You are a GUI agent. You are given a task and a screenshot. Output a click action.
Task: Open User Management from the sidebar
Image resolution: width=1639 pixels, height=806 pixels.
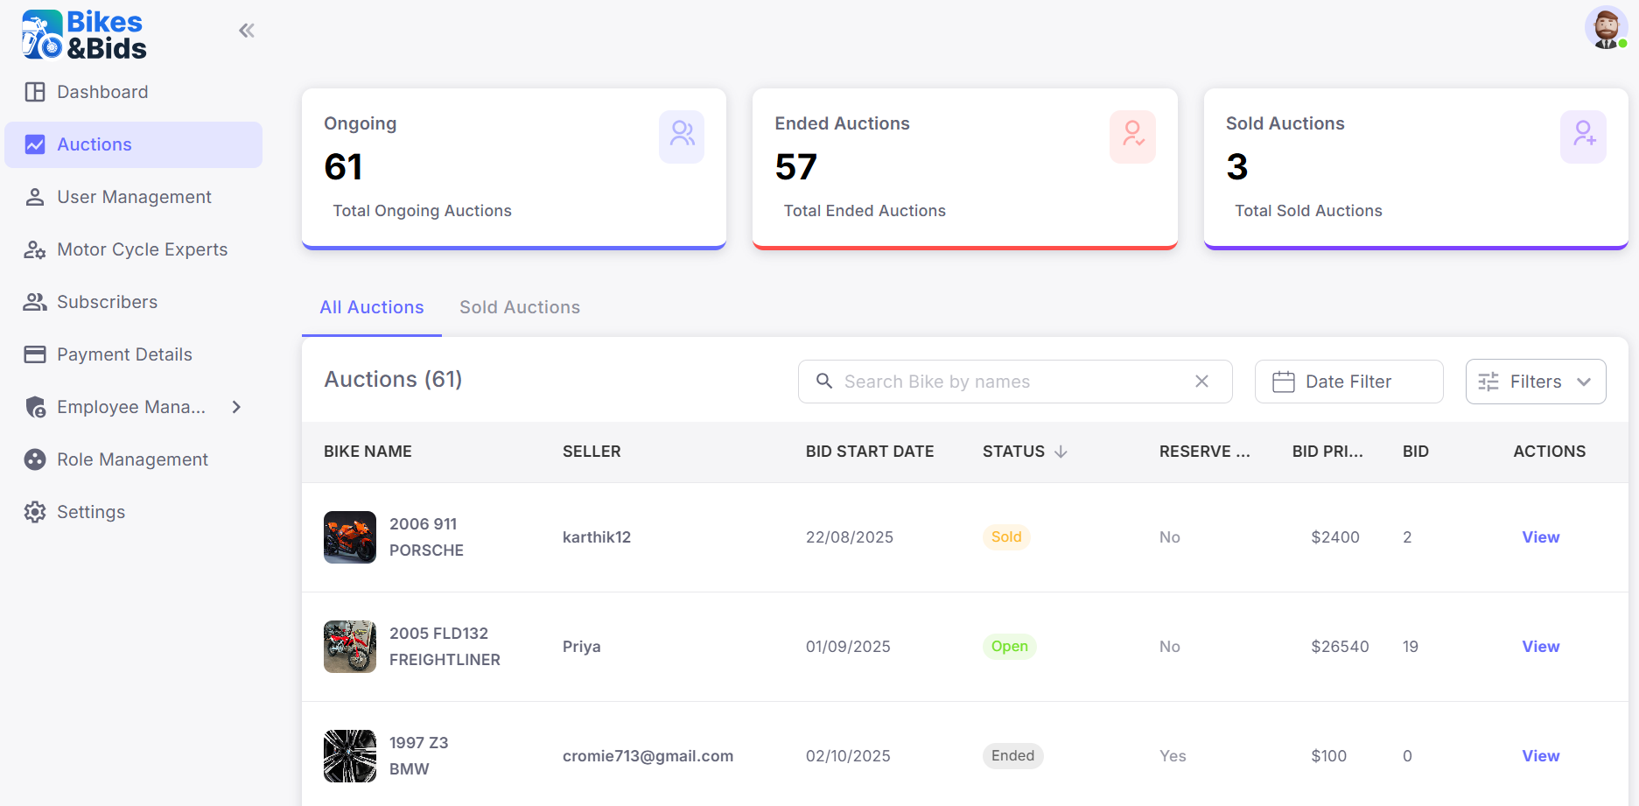coord(133,197)
